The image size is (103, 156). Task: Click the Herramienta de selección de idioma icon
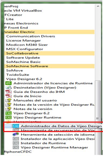(16, 135)
